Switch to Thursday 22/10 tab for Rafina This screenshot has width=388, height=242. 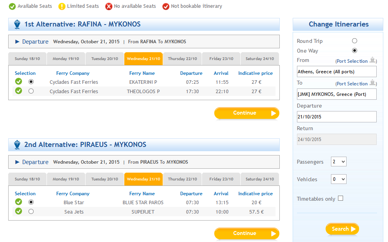coord(182,59)
